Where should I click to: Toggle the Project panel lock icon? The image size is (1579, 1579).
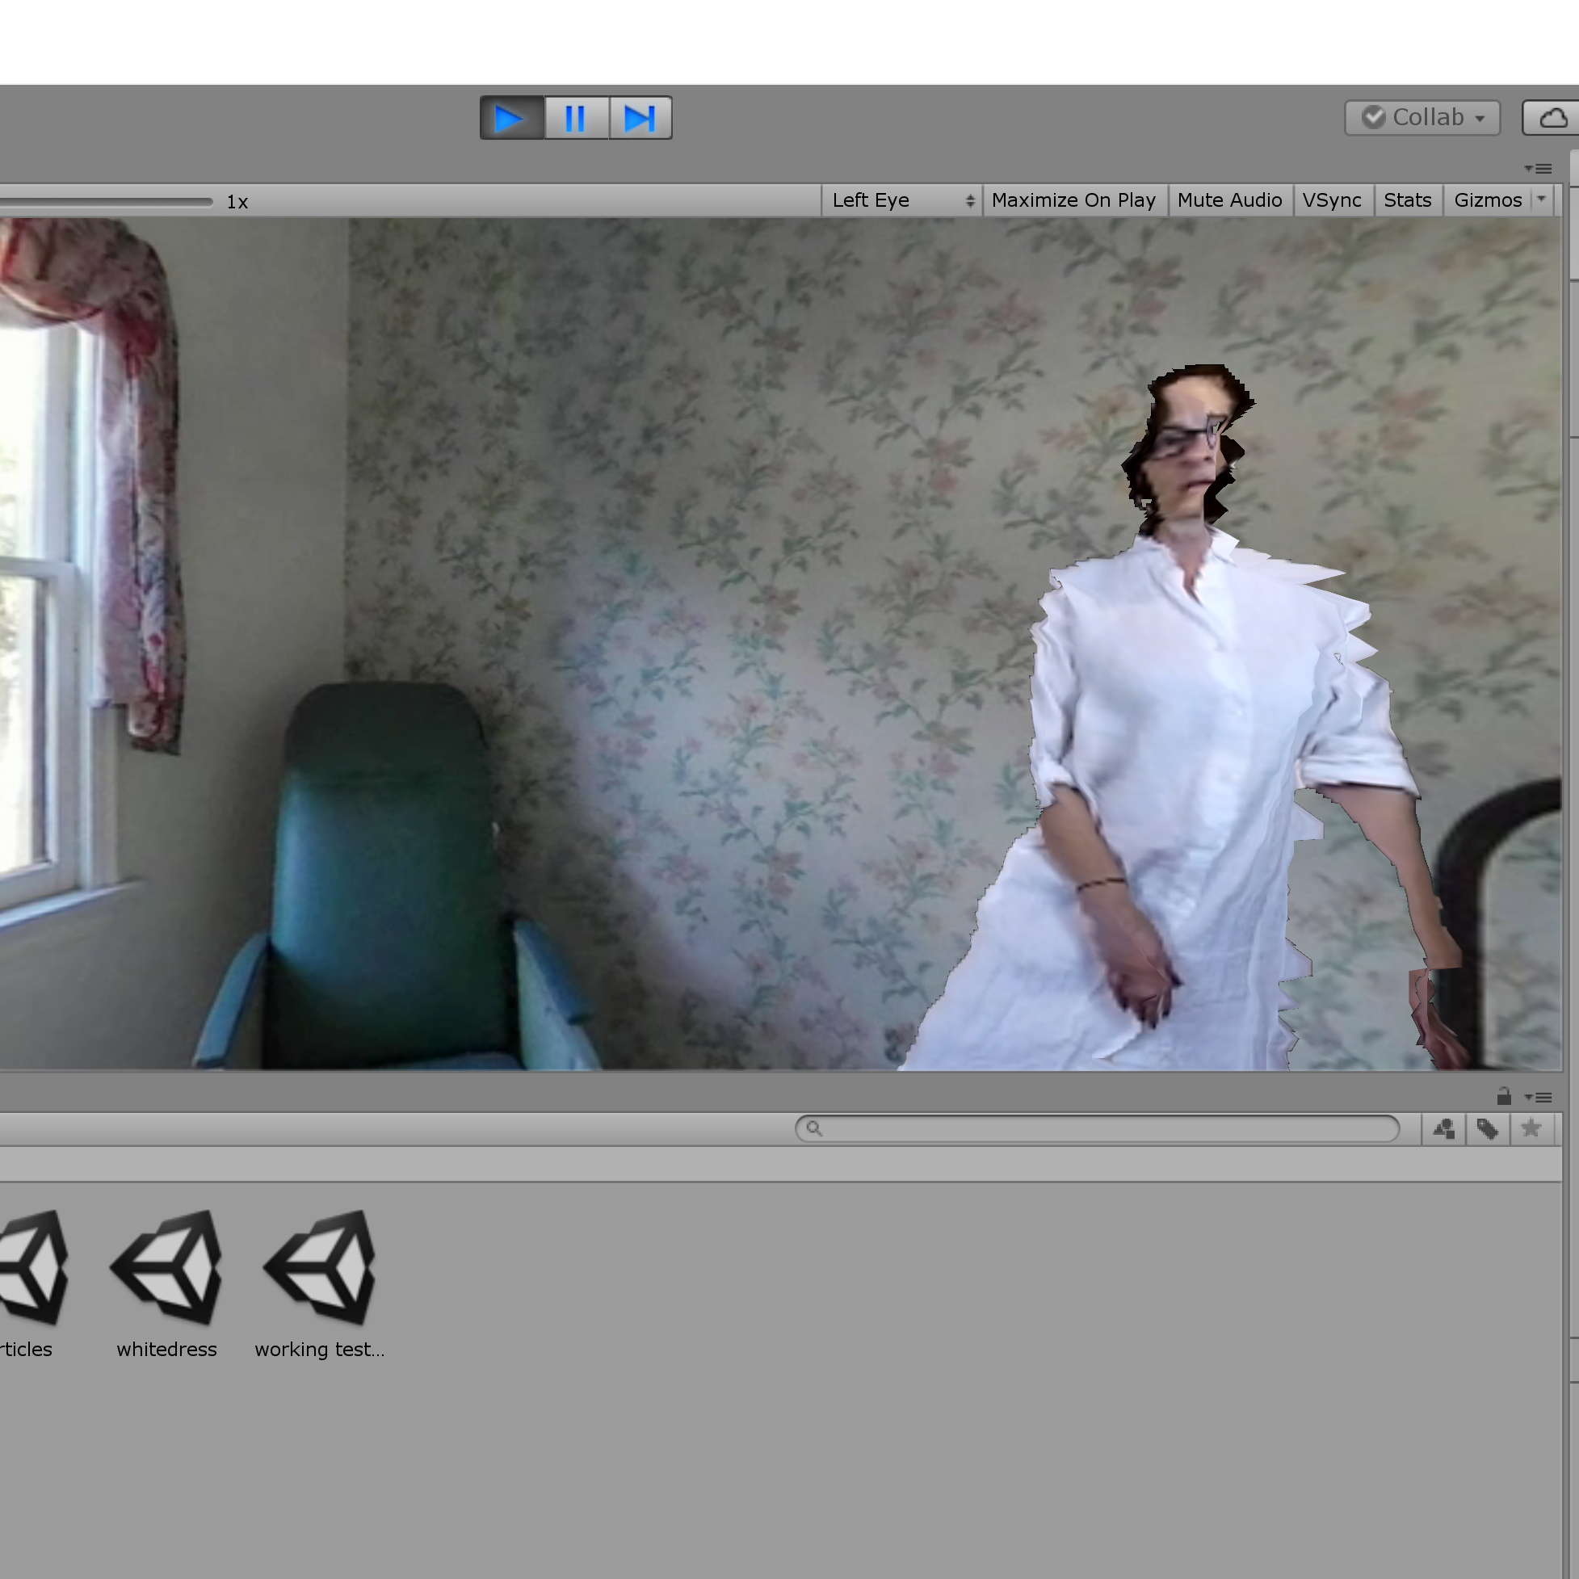1504,1097
